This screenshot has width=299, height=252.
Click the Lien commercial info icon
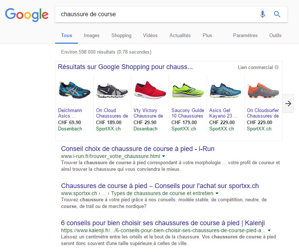[x=277, y=67]
